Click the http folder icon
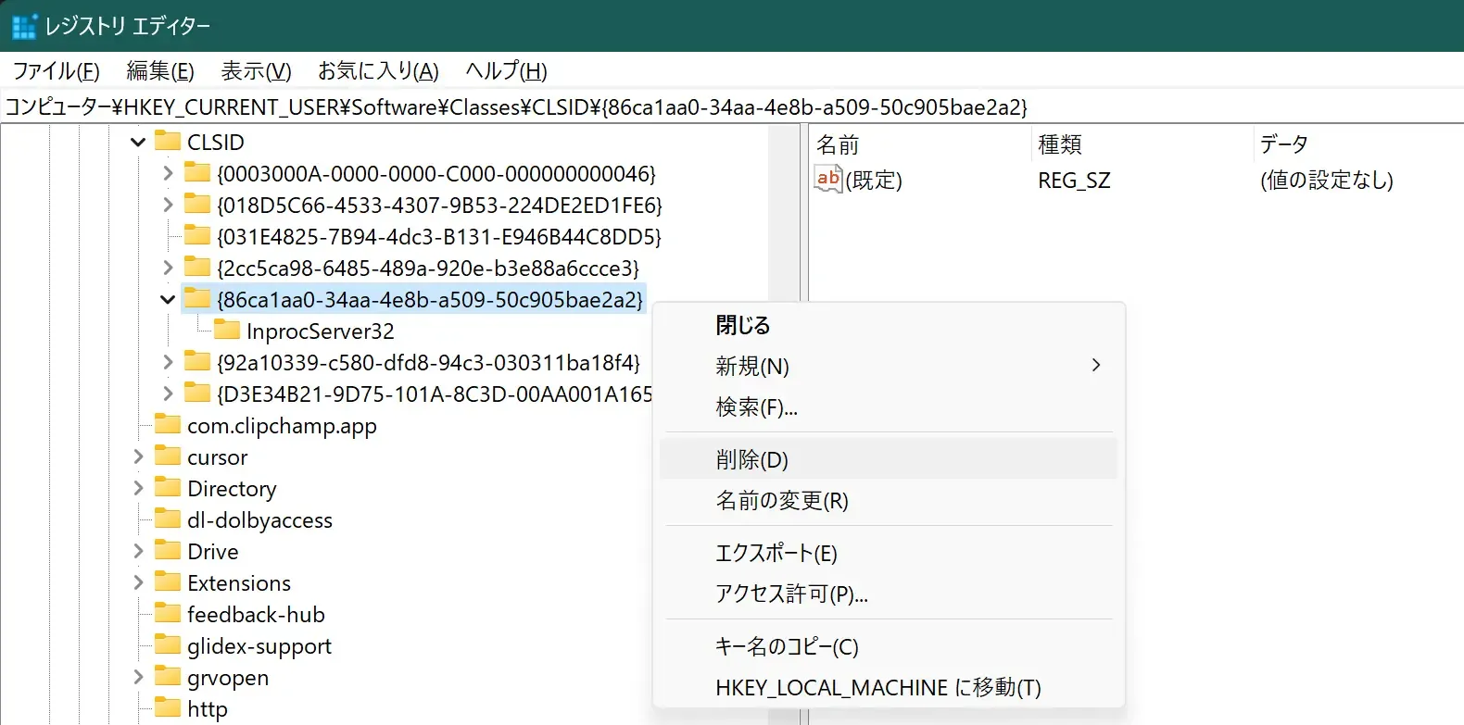The image size is (1464, 725). tap(168, 707)
